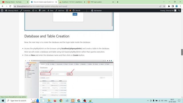
Task: Open the 10 pending updates item
Action: point(35,11)
